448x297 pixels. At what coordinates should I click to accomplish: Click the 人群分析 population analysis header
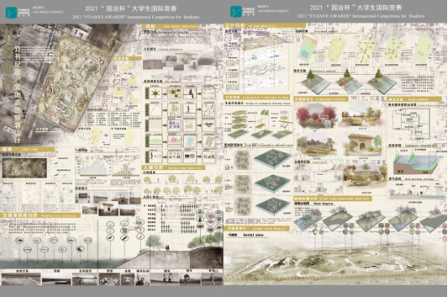tap(173, 168)
